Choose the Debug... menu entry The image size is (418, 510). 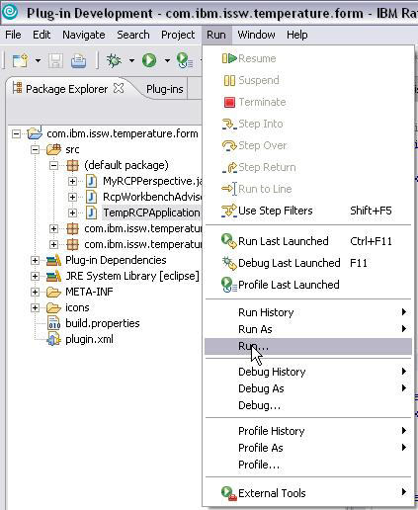(x=308, y=405)
